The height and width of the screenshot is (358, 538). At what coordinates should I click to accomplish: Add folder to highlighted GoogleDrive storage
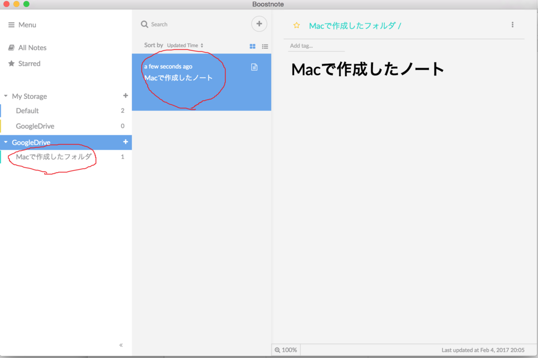(x=126, y=142)
